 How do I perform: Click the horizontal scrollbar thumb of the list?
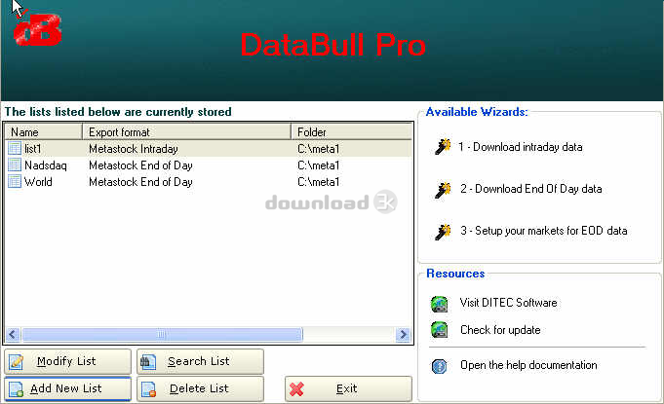162,335
